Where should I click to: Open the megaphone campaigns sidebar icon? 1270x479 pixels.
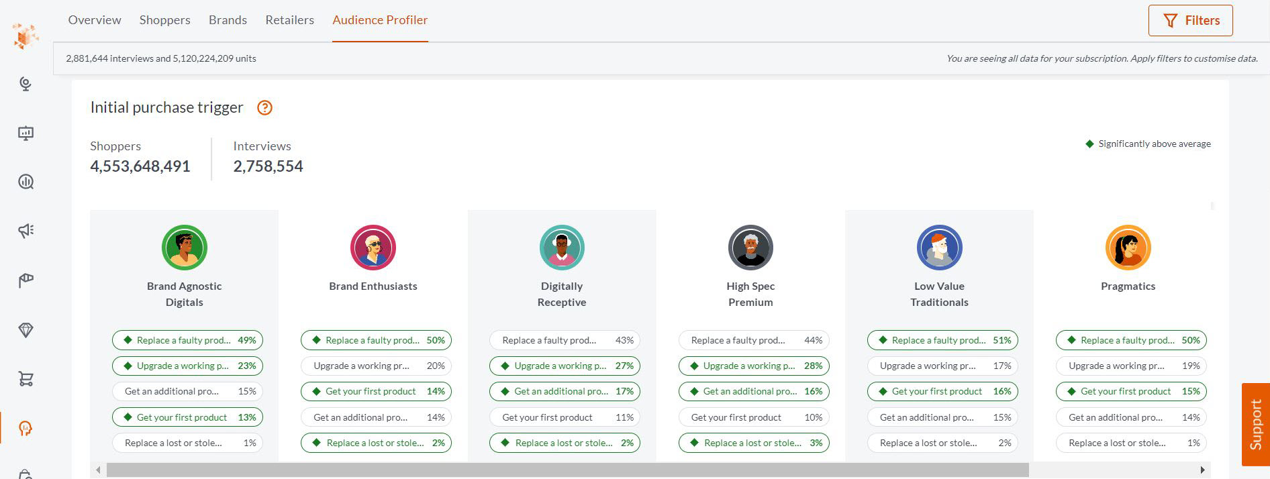tap(26, 231)
